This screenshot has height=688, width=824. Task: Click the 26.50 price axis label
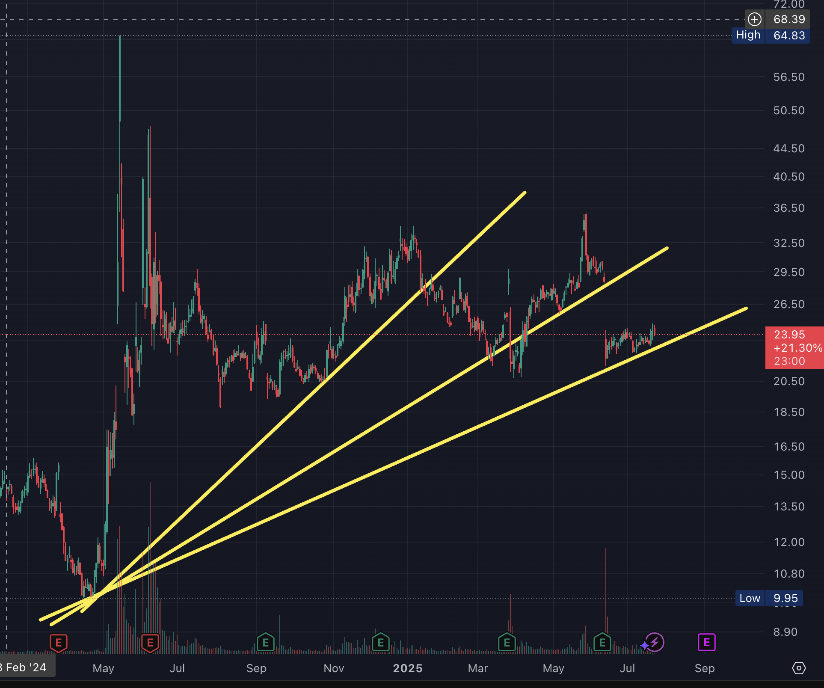(x=789, y=304)
